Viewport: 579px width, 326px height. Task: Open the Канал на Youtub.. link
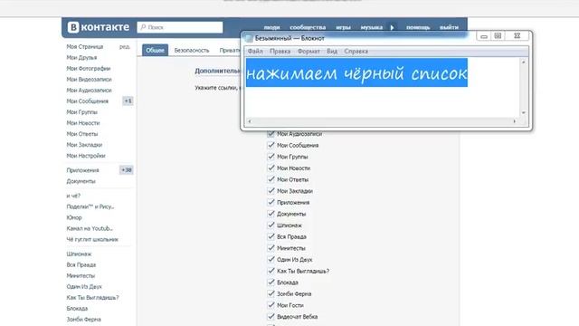pyautogui.click(x=90, y=228)
